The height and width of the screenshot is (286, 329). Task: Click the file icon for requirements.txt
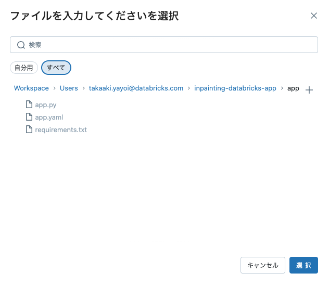pyautogui.click(x=29, y=129)
